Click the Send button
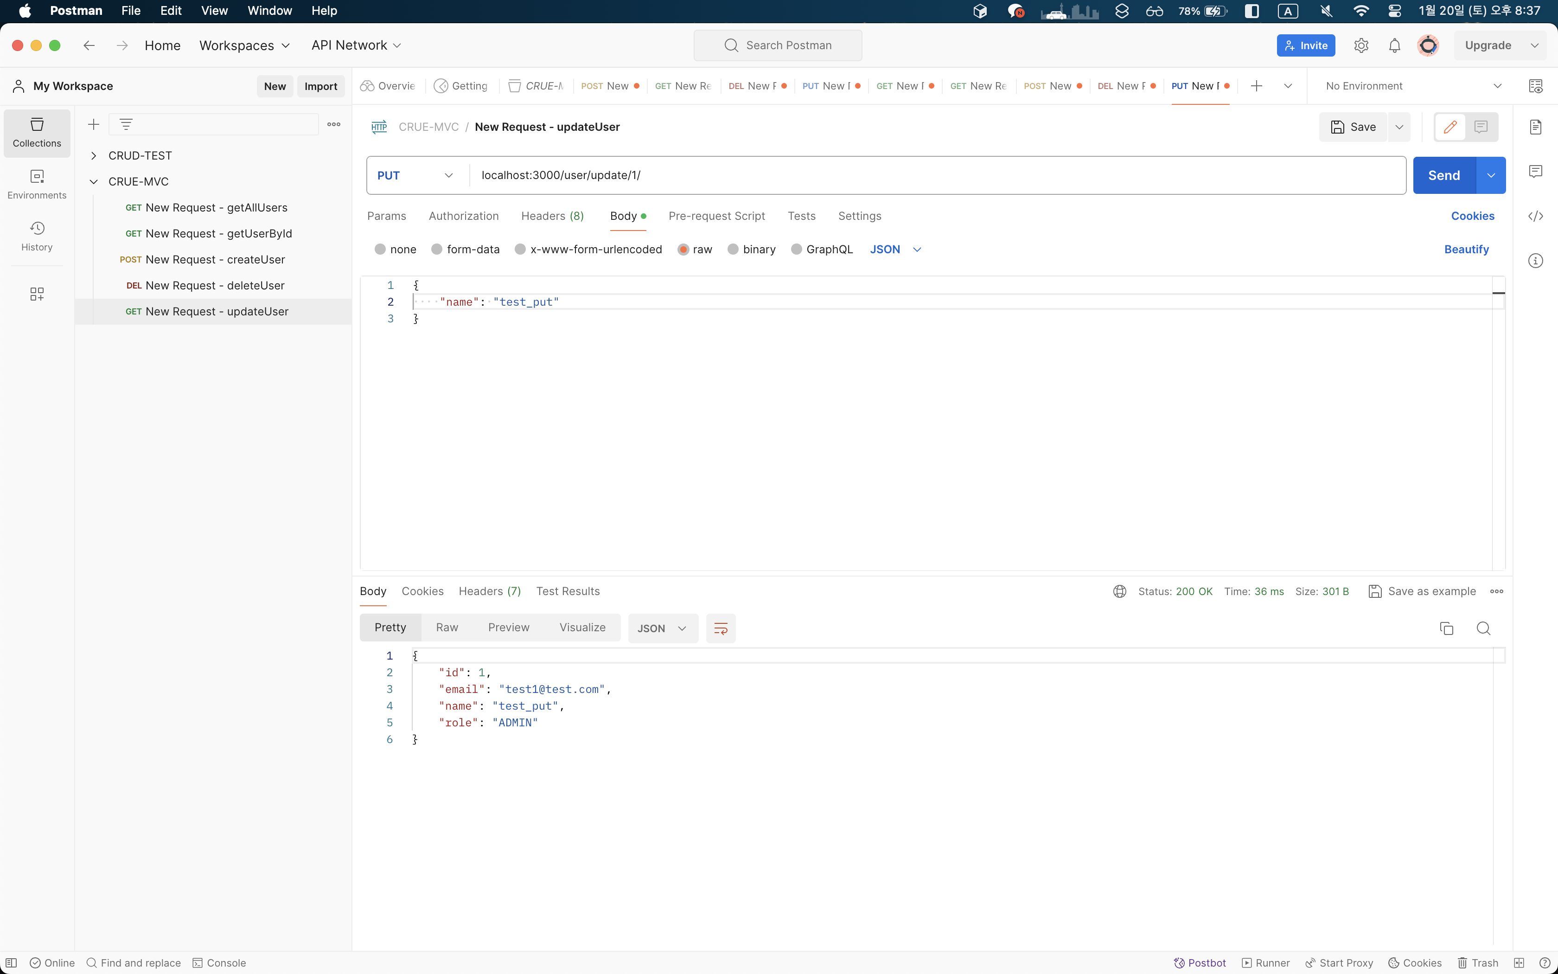This screenshot has width=1558, height=974. (1443, 175)
